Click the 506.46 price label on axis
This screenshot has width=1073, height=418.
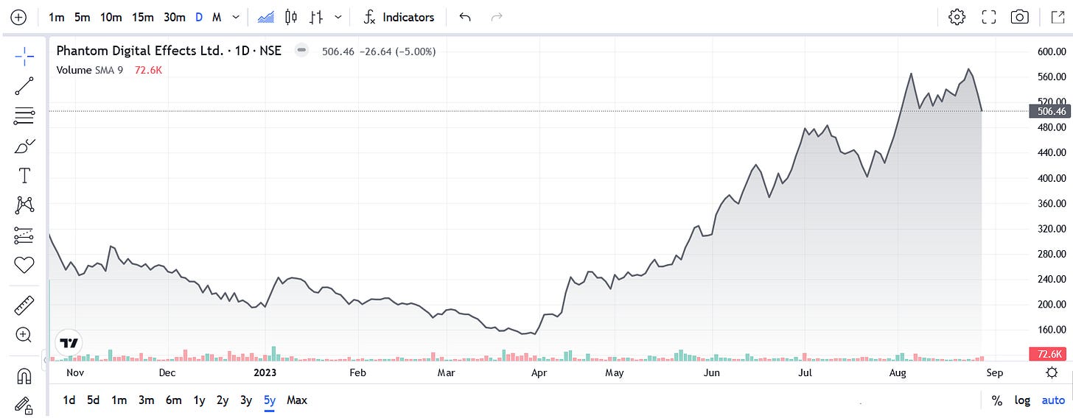coord(1049,111)
